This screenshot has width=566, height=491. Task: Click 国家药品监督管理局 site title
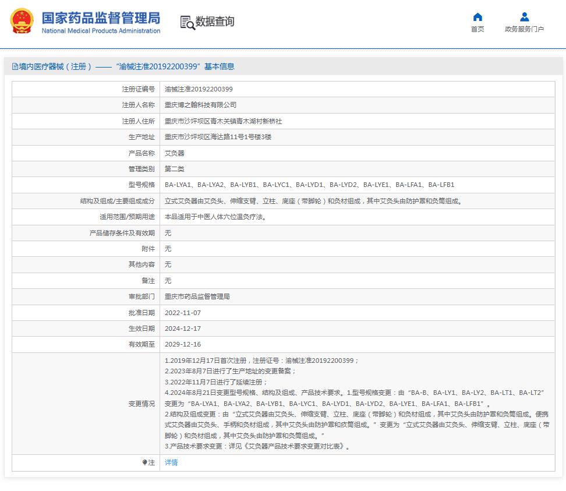tap(100, 17)
